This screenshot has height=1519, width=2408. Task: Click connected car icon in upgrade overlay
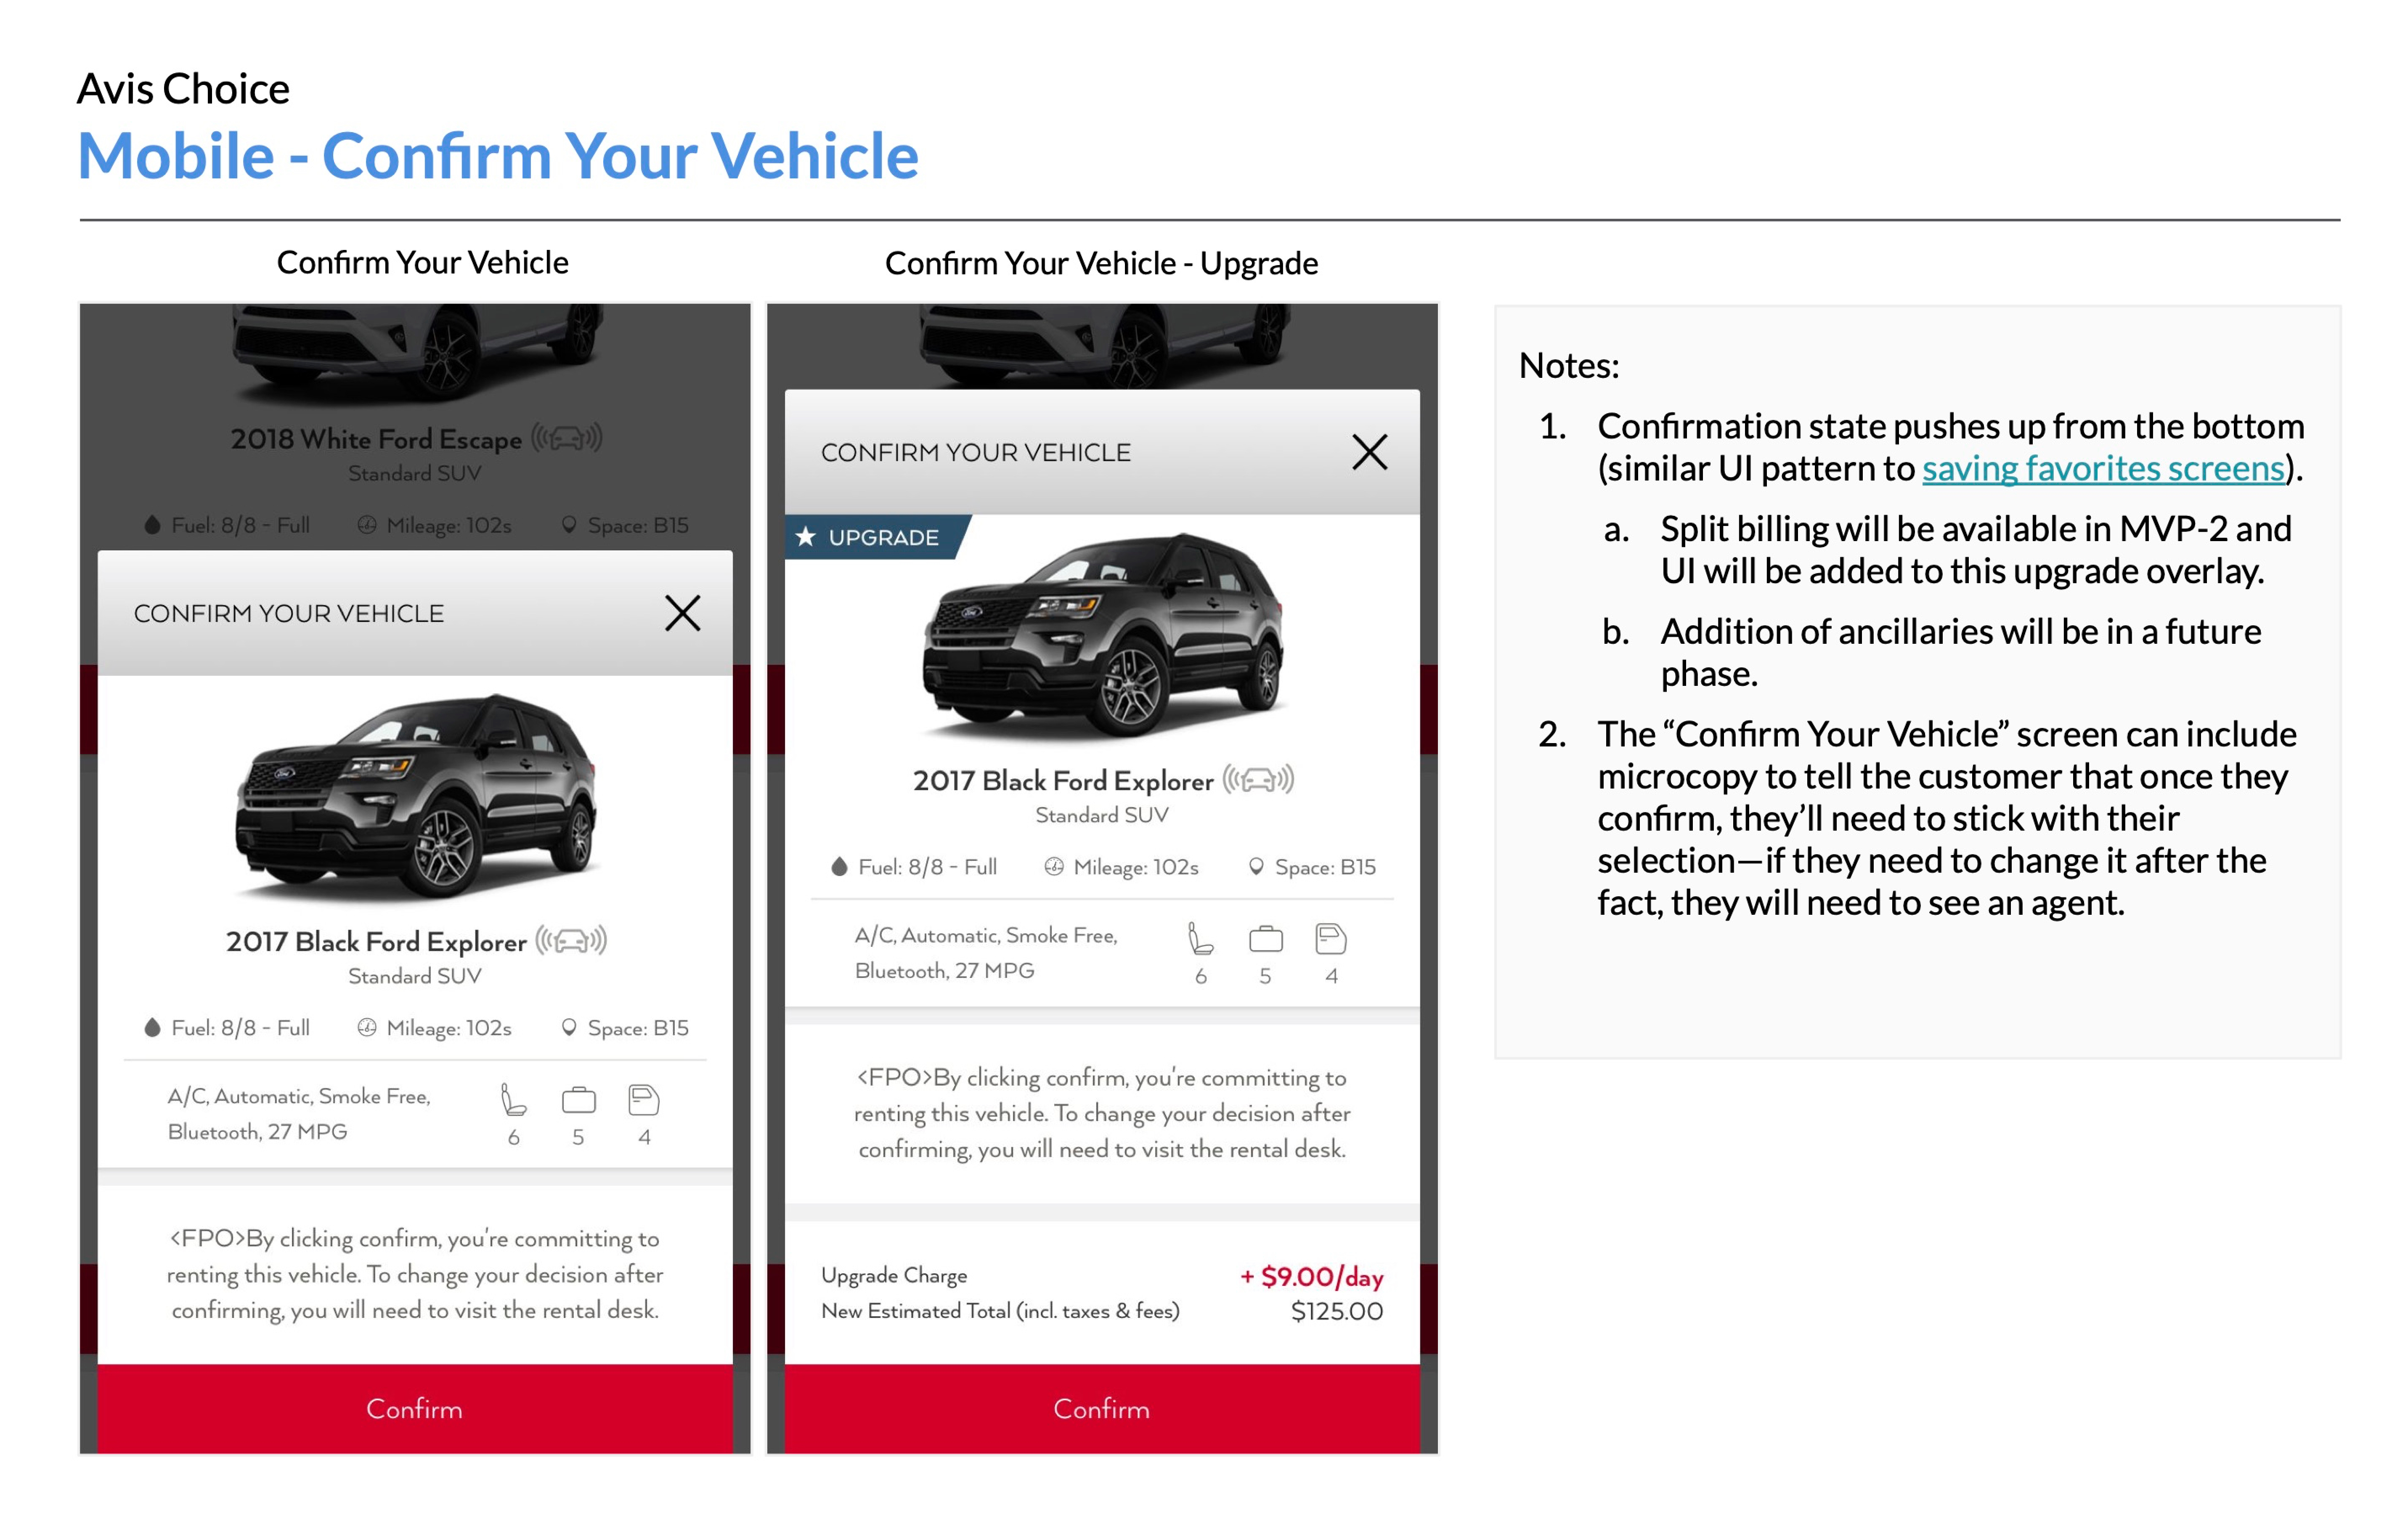(1258, 779)
